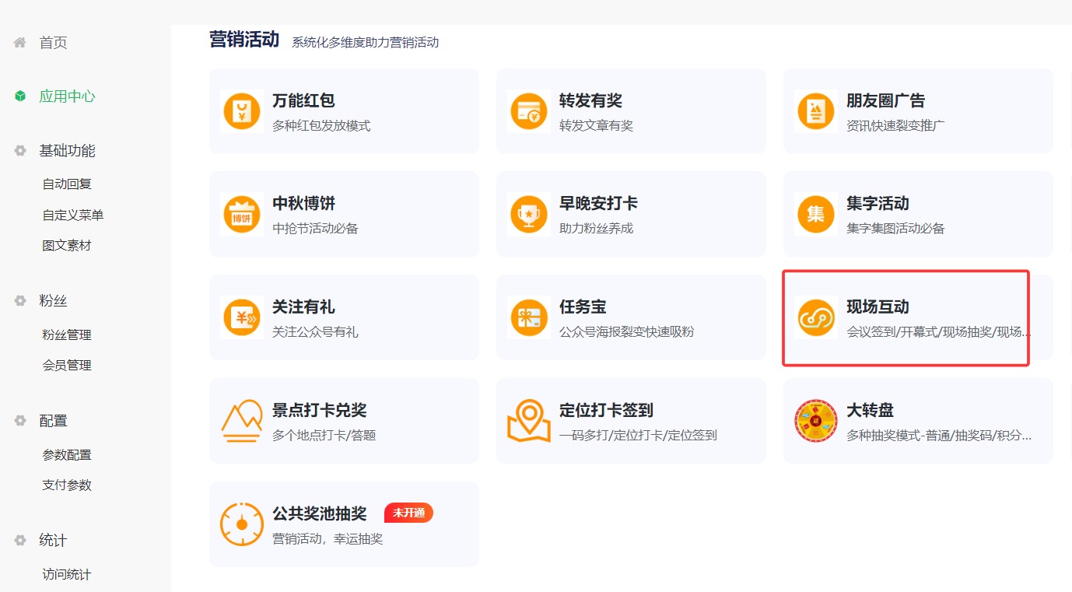The image size is (1072, 592).
Task: Click the 早晚安打卡 trophy icon
Action: tap(528, 214)
